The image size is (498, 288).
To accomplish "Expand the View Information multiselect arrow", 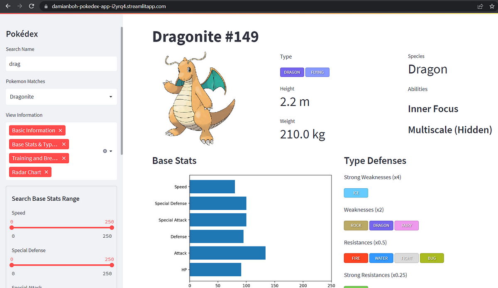I will [111, 151].
